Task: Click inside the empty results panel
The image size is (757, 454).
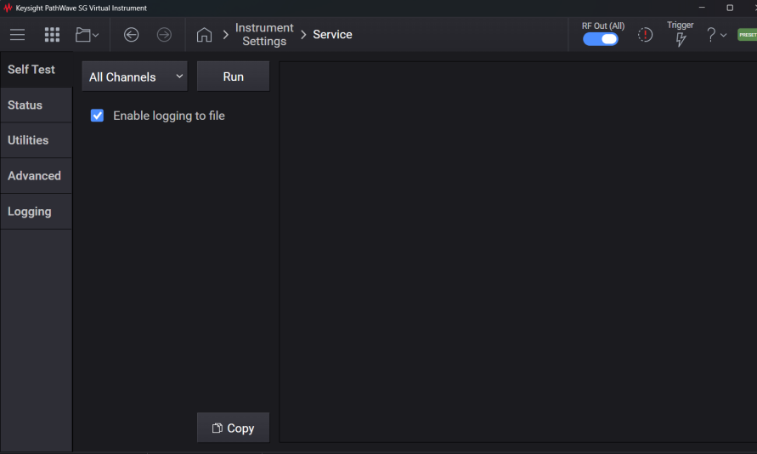Action: (x=517, y=252)
